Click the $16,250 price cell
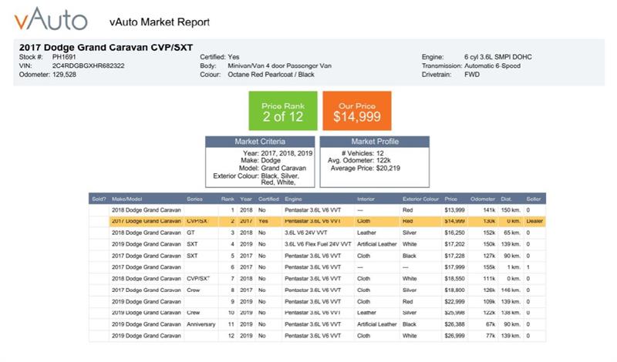 (x=454, y=233)
